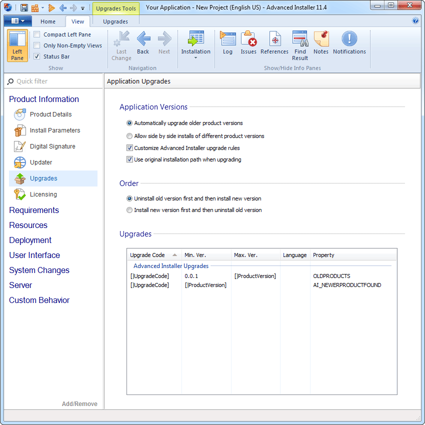Sort by Upgrade Code column header
Viewport: 425px width, 425px height.
pyautogui.click(x=154, y=255)
